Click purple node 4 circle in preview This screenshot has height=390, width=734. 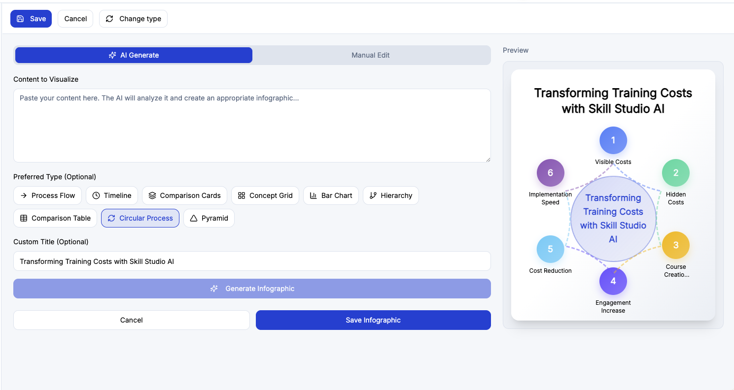click(613, 281)
